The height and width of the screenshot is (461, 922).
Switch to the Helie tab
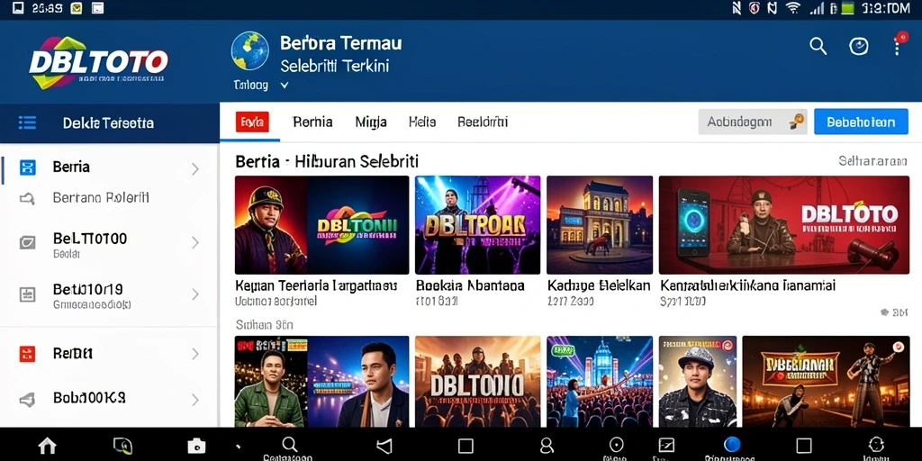(422, 122)
